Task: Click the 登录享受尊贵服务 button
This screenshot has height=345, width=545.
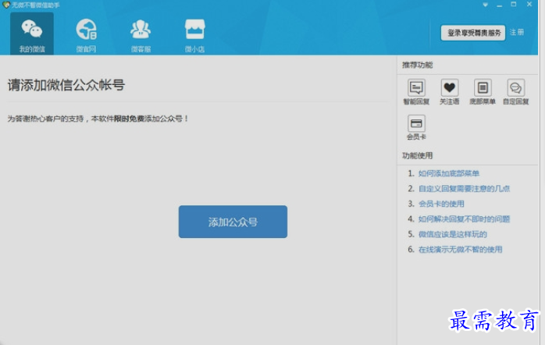Action: [x=473, y=33]
